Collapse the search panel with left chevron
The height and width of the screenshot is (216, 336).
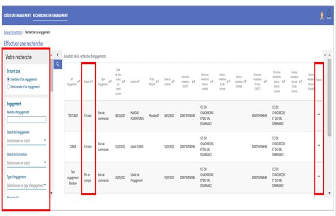pyautogui.click(x=58, y=55)
